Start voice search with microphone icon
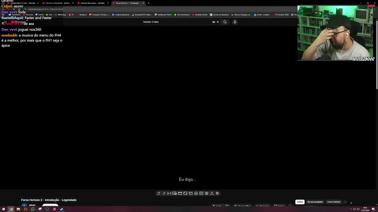The image size is (378, 212). pyautogui.click(x=235, y=22)
